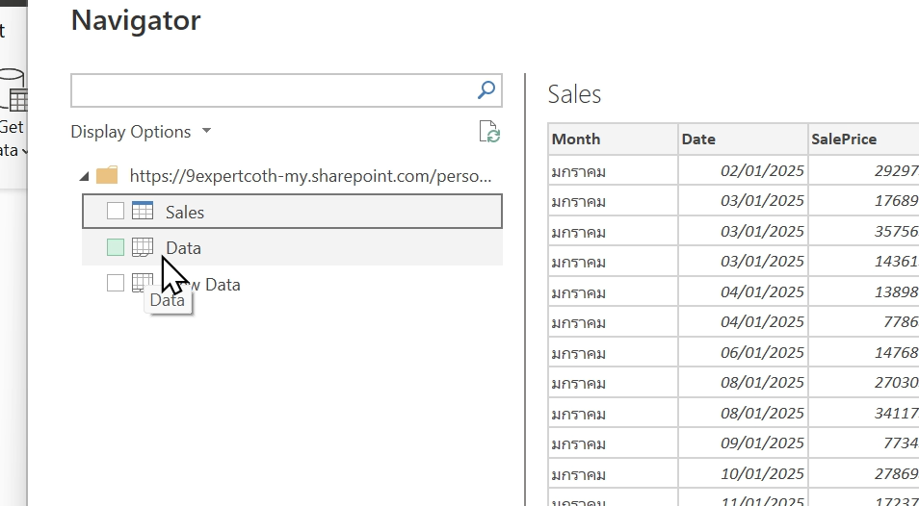This screenshot has height=506, width=919.
Task: Click the Data sheet icon
Action: [x=143, y=247]
